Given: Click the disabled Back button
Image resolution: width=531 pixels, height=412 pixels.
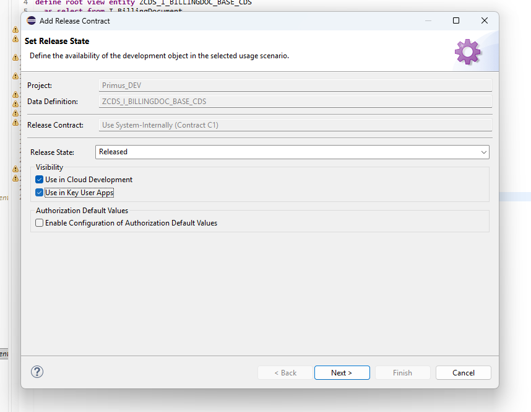Looking at the screenshot, I should pyautogui.click(x=285, y=373).
